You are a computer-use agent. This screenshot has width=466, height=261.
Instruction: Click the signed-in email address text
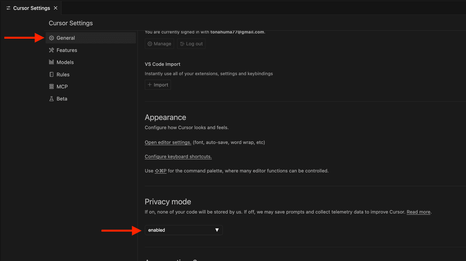click(x=237, y=32)
